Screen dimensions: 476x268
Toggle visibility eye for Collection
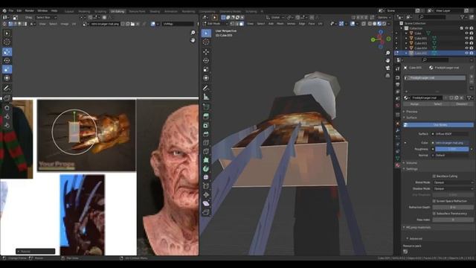point(466,28)
